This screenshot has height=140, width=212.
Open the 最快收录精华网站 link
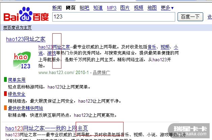tap(25, 108)
